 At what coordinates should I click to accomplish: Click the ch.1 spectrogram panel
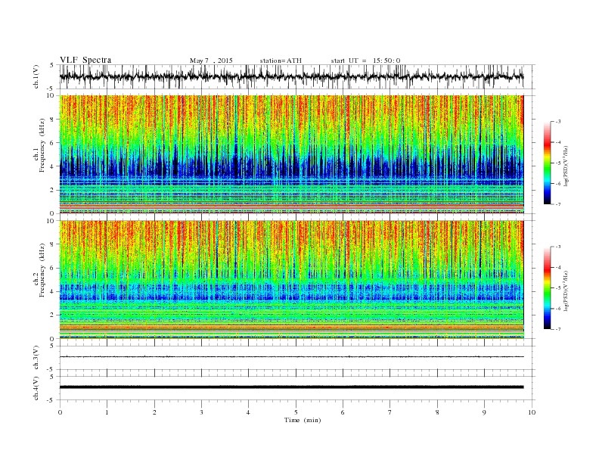point(291,154)
